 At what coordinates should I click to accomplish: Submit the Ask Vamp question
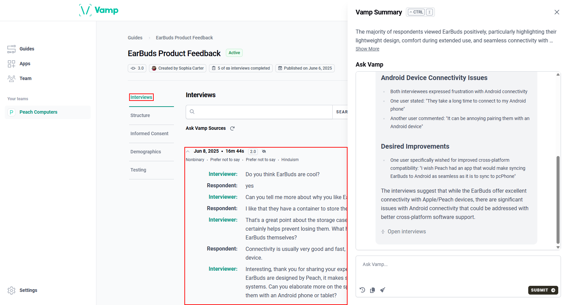click(x=543, y=290)
